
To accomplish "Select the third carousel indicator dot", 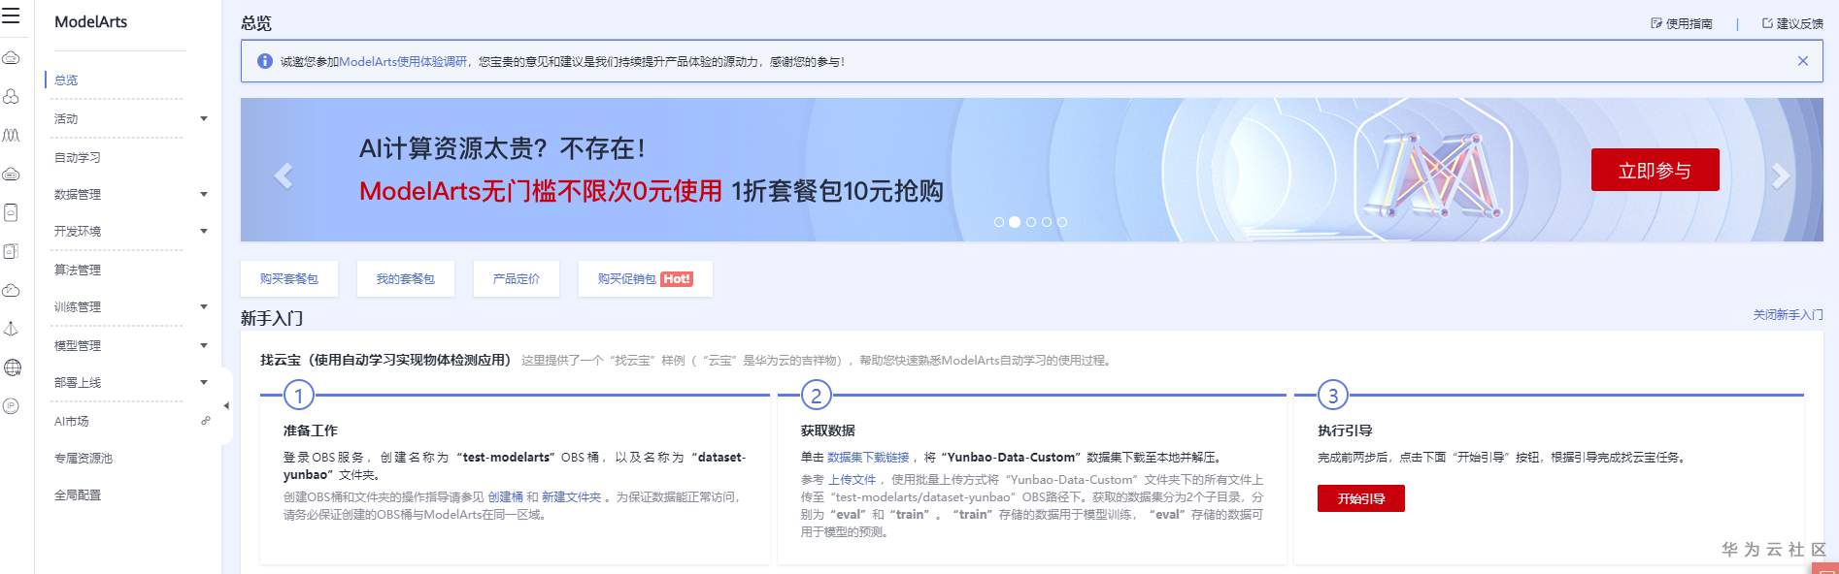I will [1031, 222].
